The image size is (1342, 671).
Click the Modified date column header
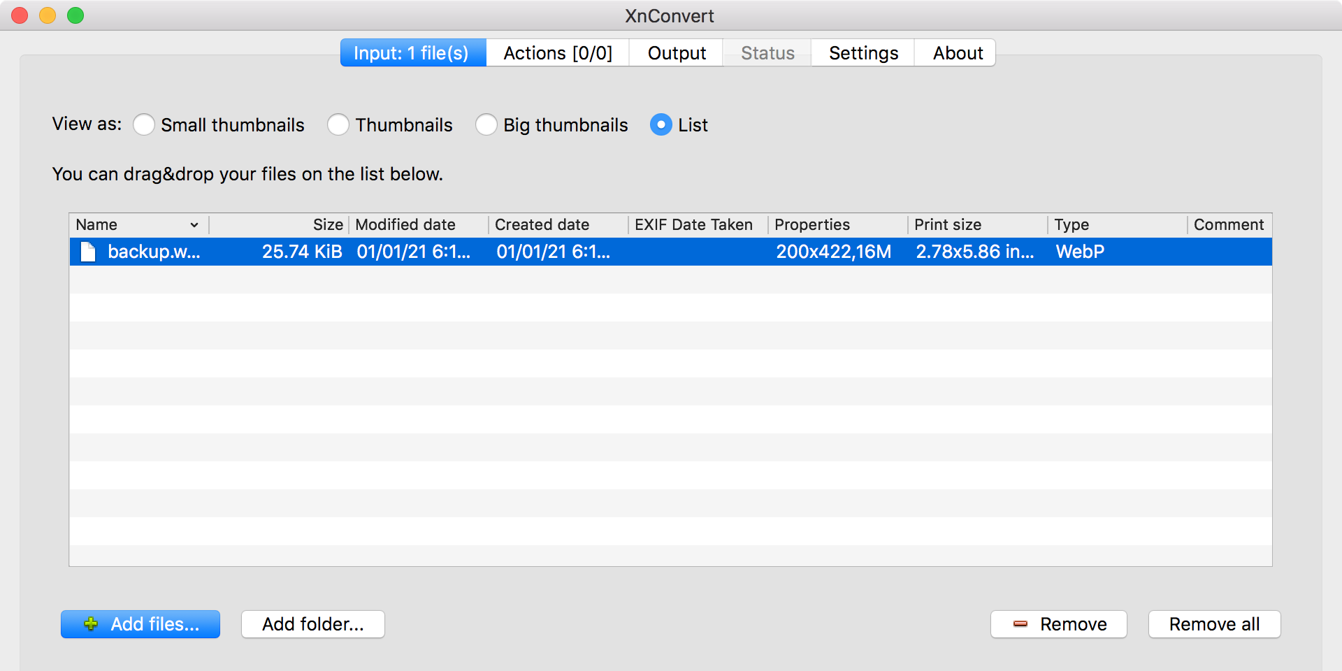click(405, 225)
